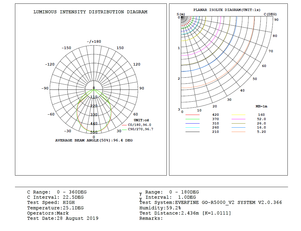Click the Average Beam Angle 96.4 DEG text
This screenshot has height=231, width=301.
click(x=94, y=140)
